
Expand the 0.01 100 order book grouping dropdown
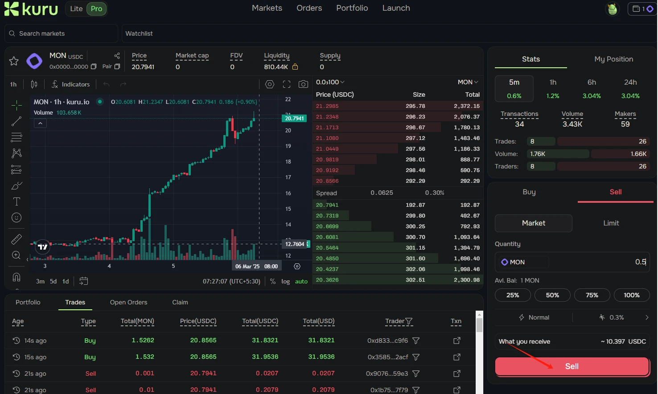point(330,82)
